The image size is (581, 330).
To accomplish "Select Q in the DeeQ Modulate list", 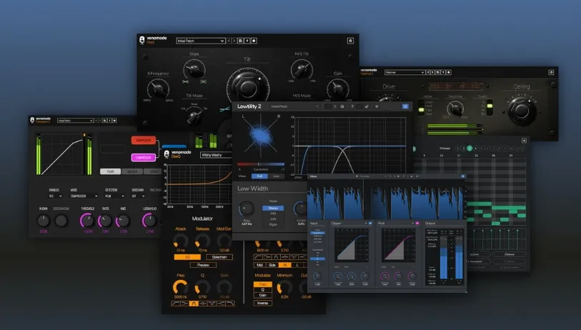I will pyautogui.click(x=263, y=289).
